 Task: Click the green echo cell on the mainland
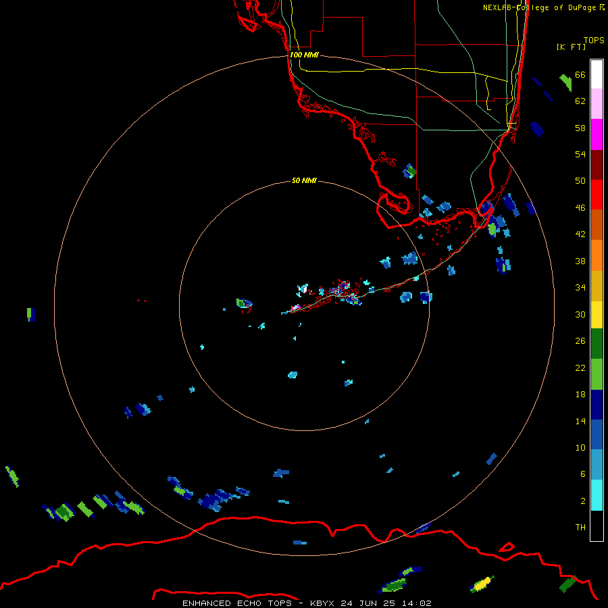411,170
